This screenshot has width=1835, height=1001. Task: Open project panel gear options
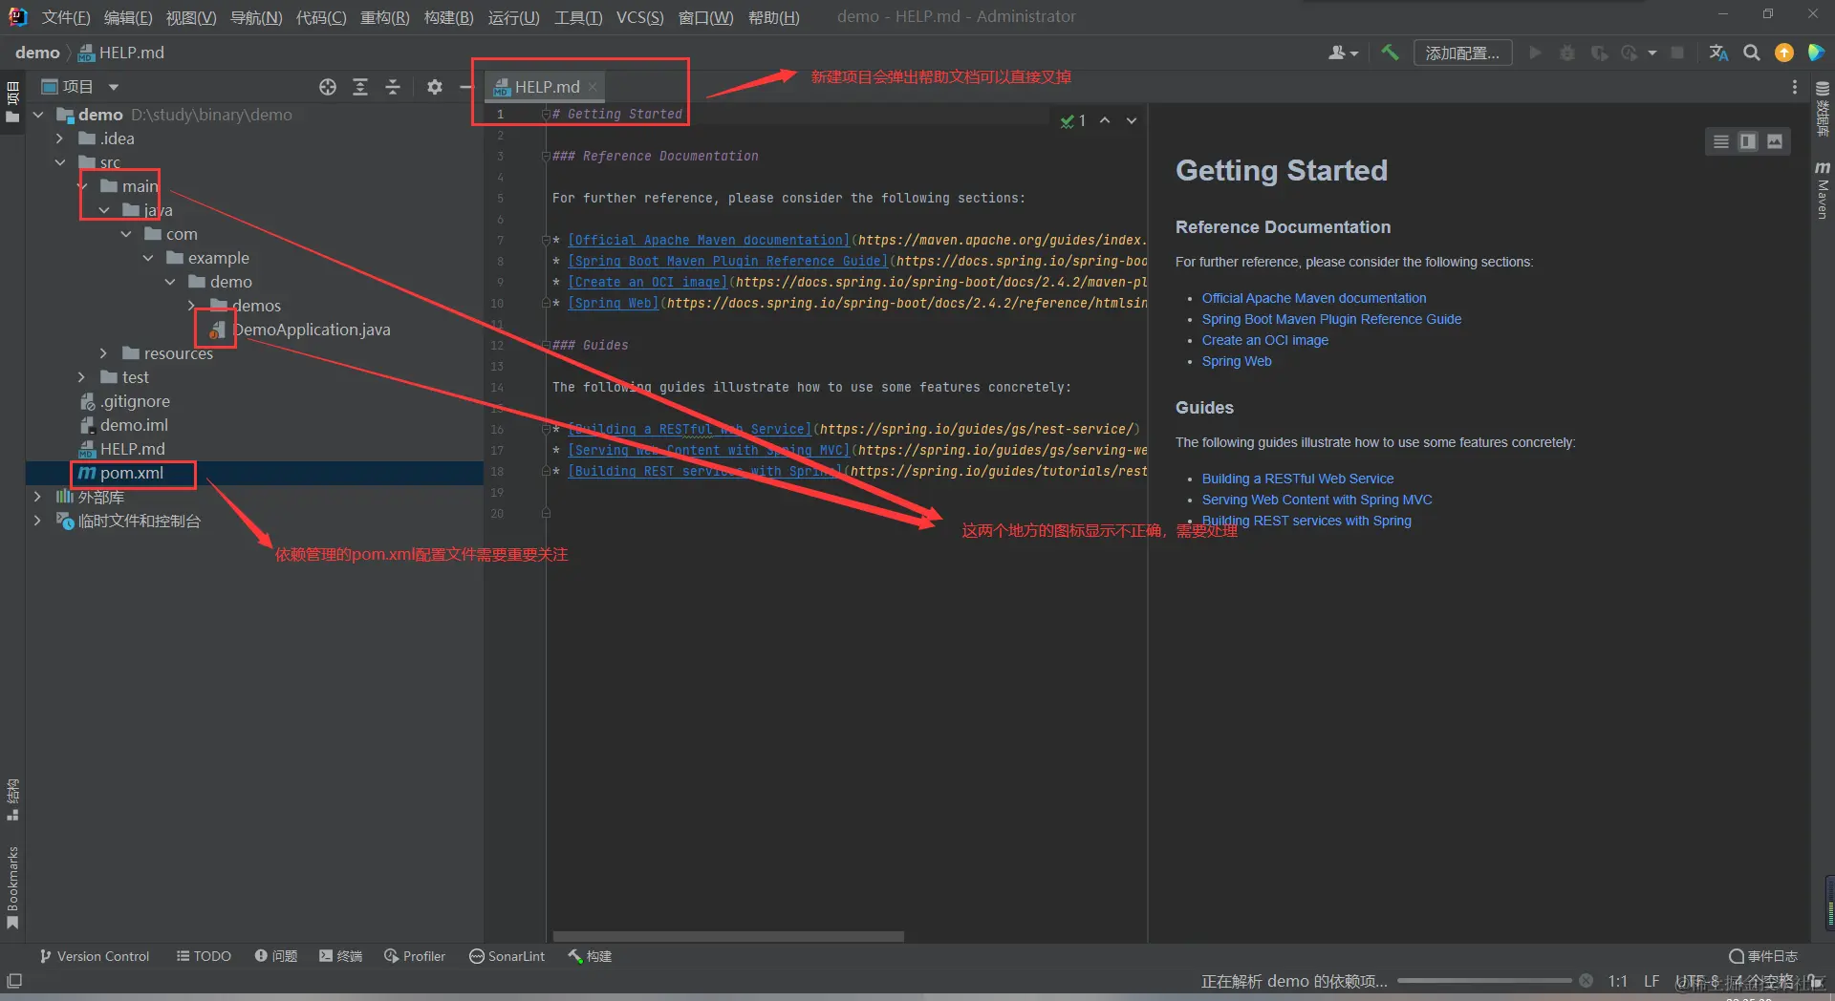click(x=435, y=87)
